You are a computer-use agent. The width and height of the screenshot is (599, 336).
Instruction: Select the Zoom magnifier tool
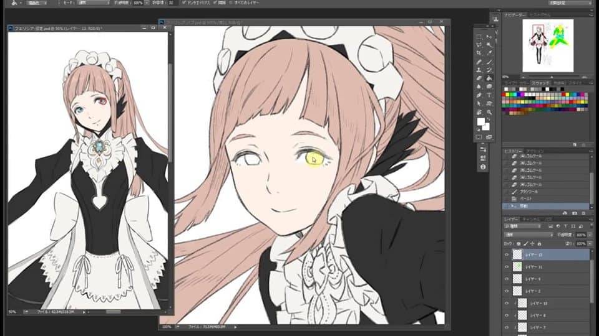click(x=489, y=112)
